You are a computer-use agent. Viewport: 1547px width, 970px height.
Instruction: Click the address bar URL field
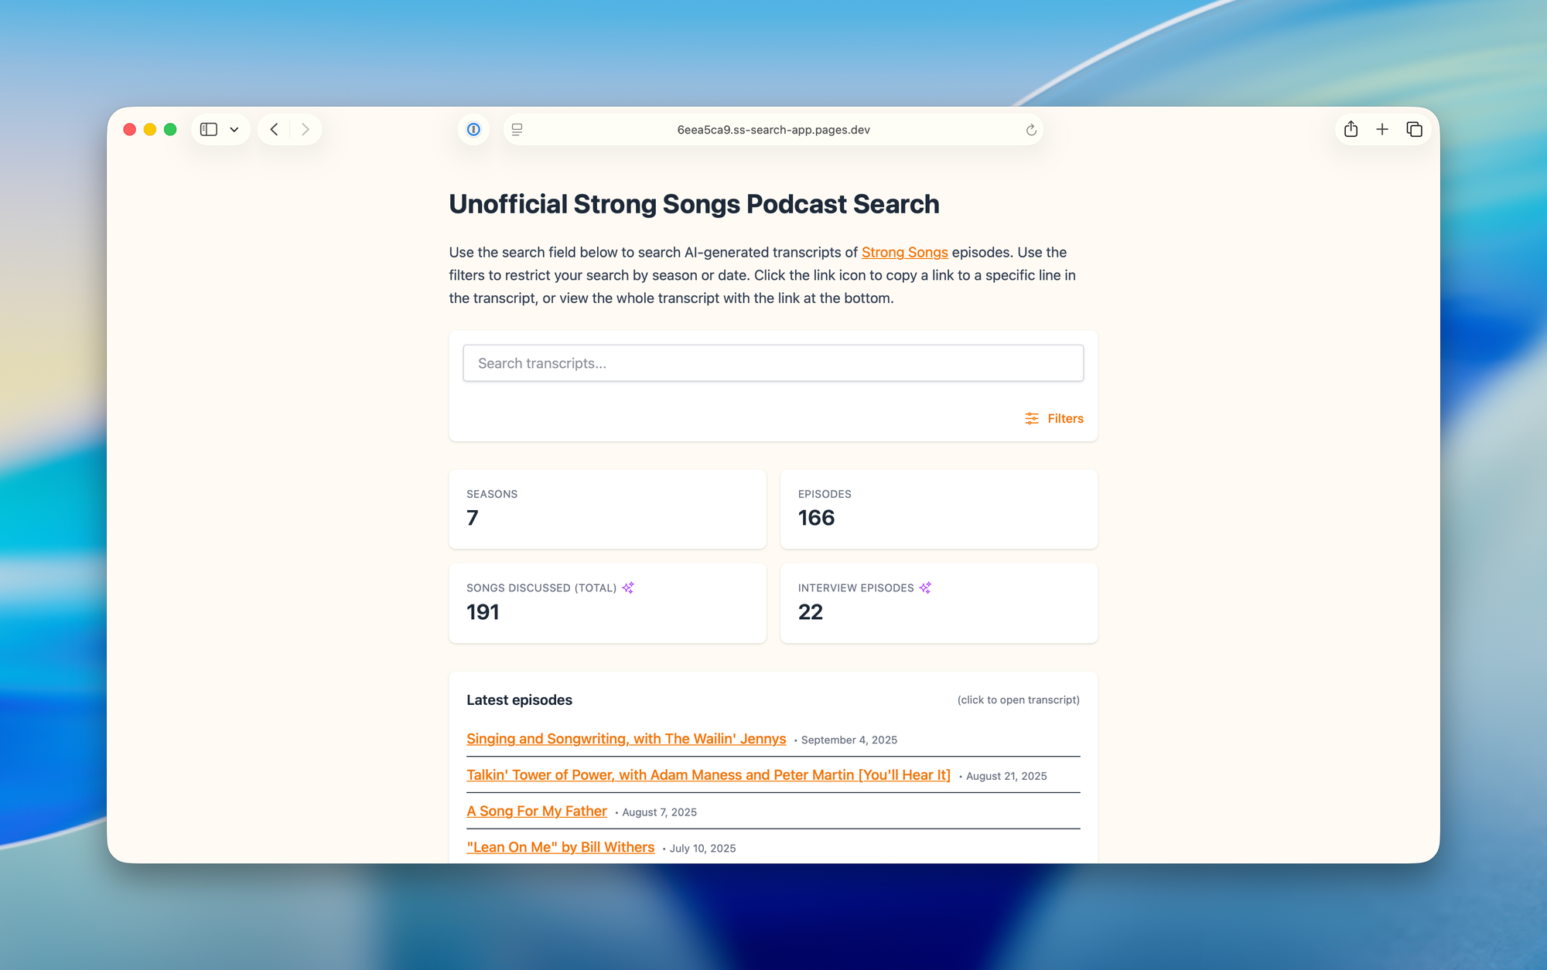click(x=773, y=130)
